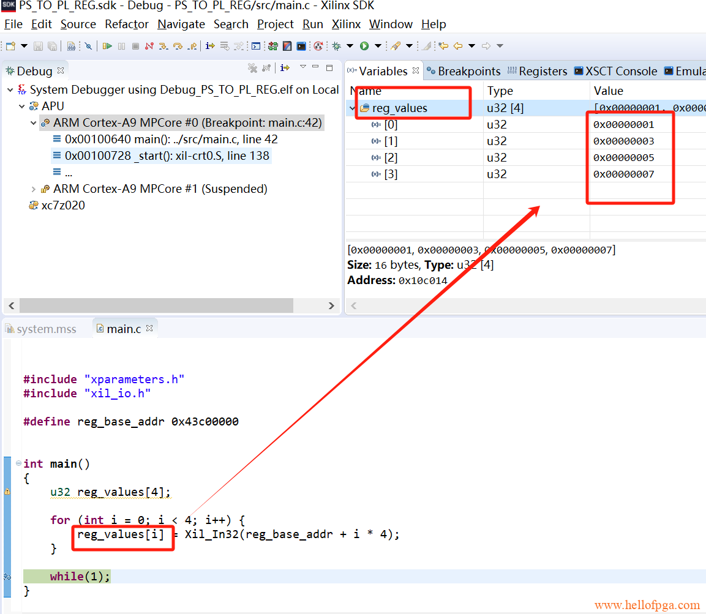Image resolution: width=706 pixels, height=614 pixels.
Task: Select the _start() xil-crt0.S stack frame
Action: pos(167,156)
